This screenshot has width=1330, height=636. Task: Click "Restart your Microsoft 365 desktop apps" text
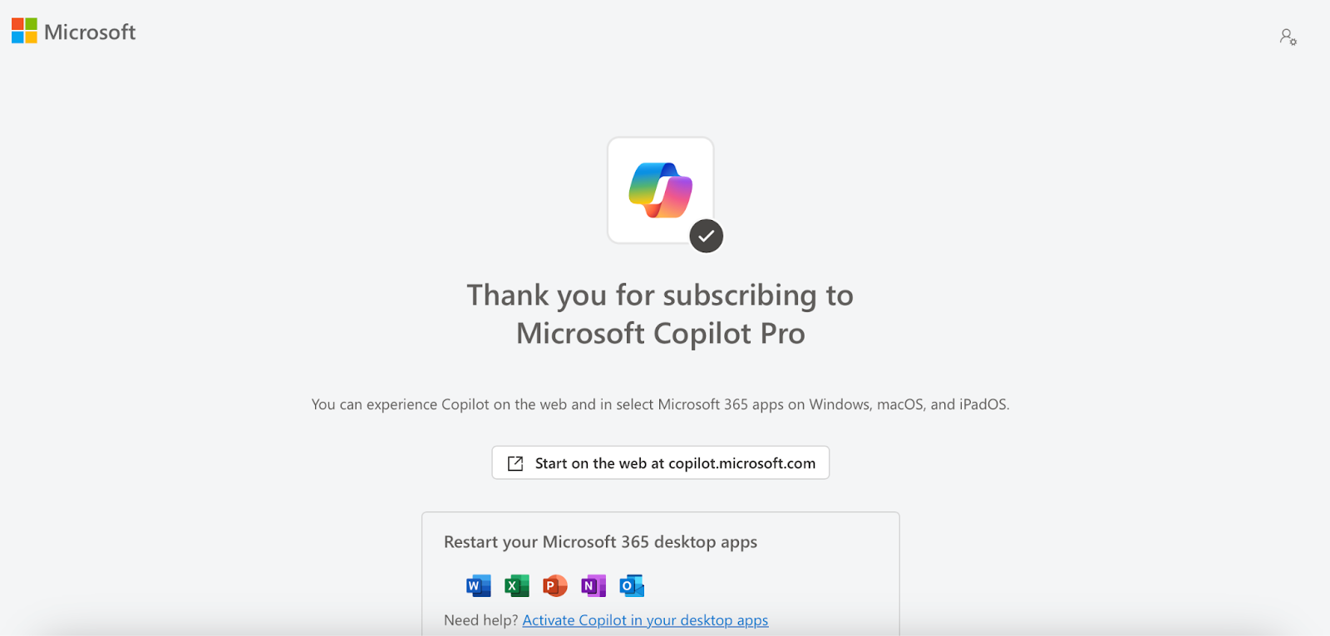point(600,542)
